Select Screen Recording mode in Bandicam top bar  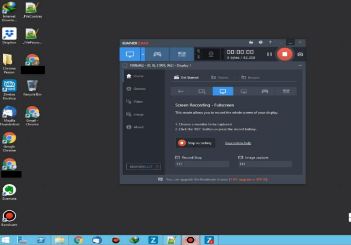130,54
